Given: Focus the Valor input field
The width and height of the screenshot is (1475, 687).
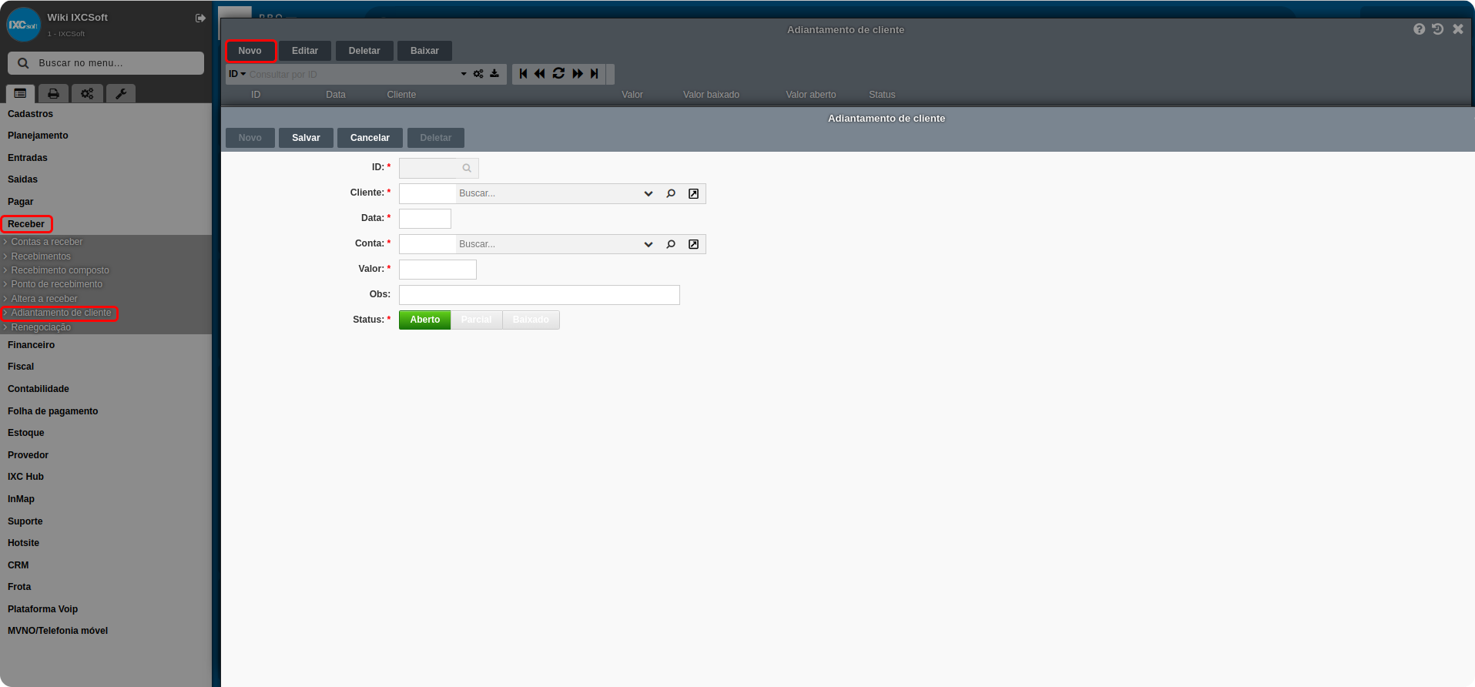Looking at the screenshot, I should [x=437, y=270].
